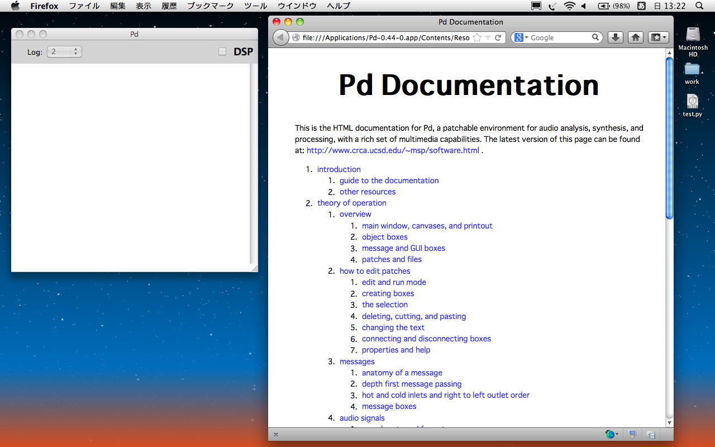Open the 'other resources' link
715x447 pixels.
coord(368,192)
